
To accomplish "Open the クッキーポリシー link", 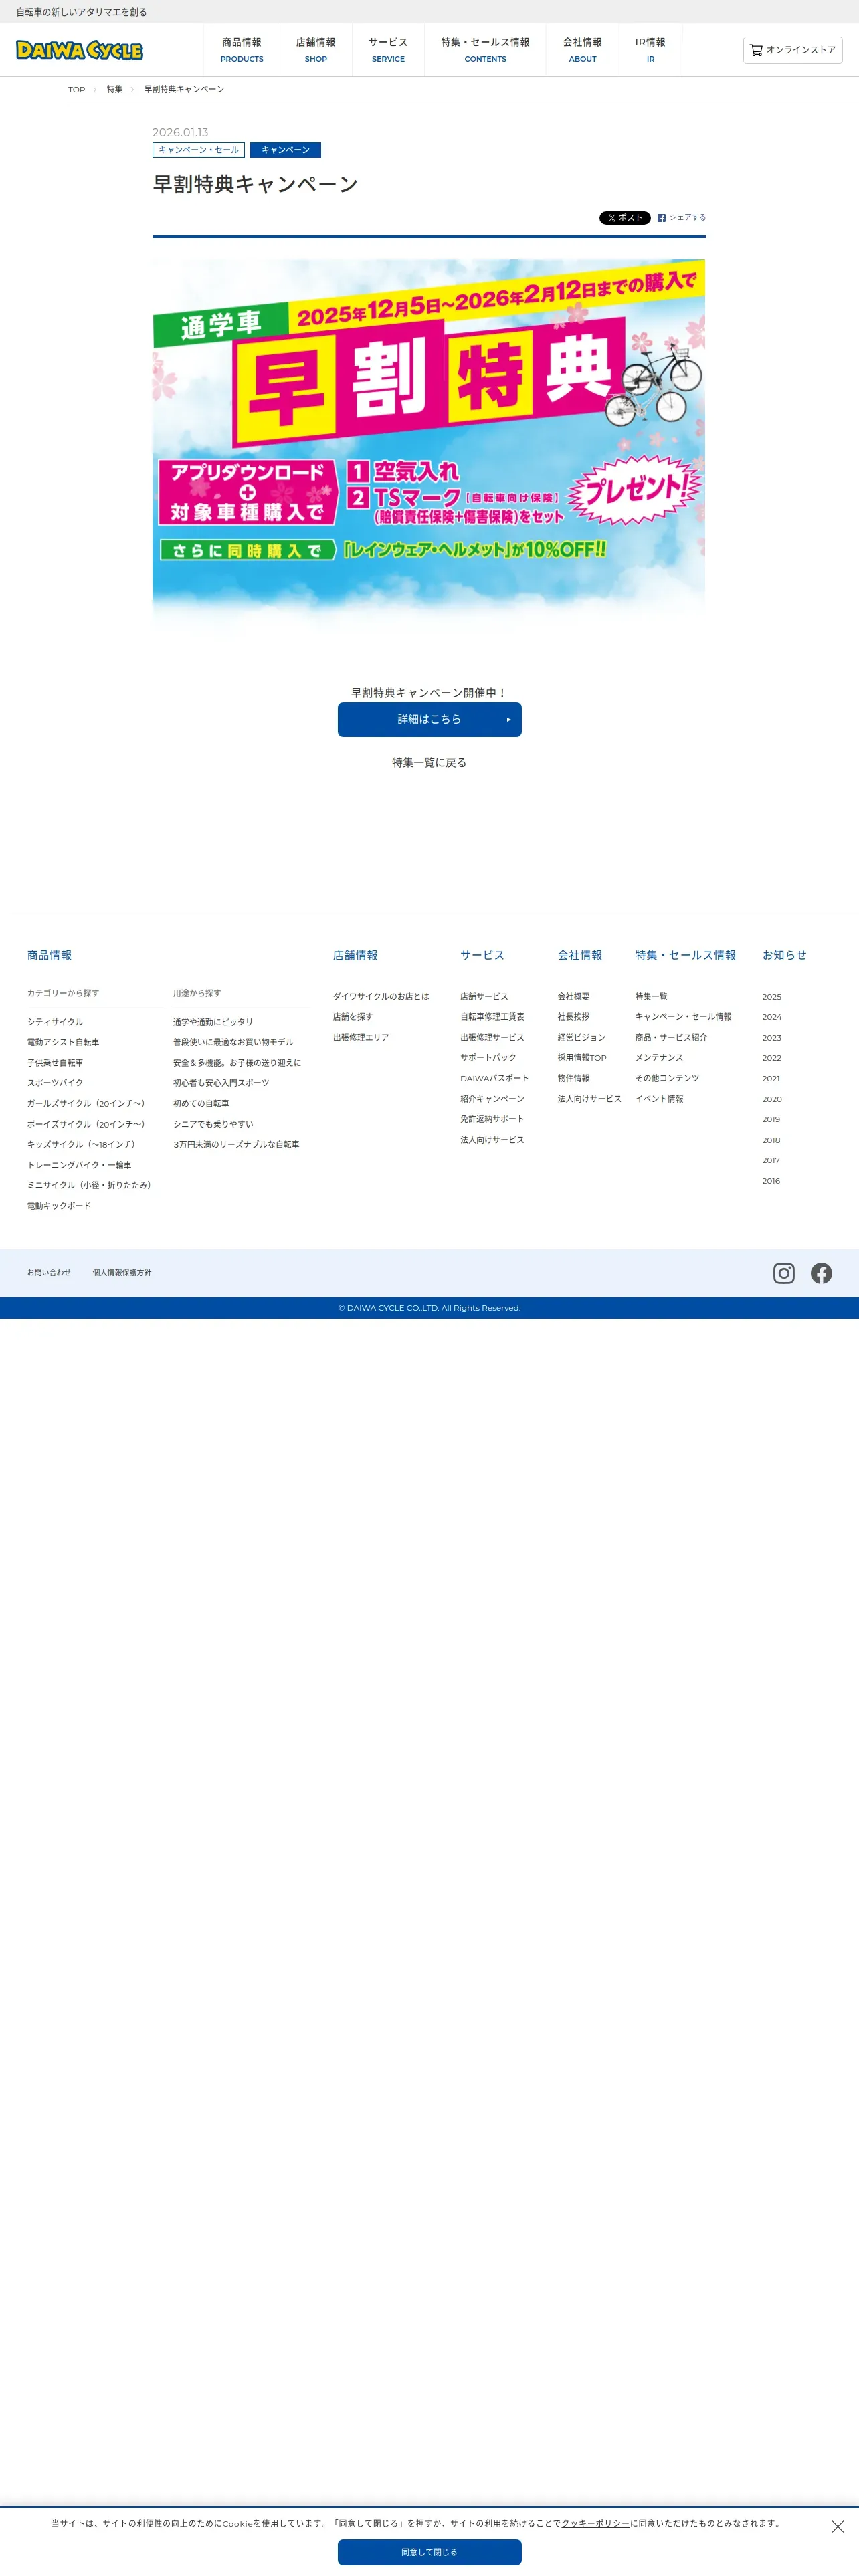I will pyautogui.click(x=595, y=2524).
